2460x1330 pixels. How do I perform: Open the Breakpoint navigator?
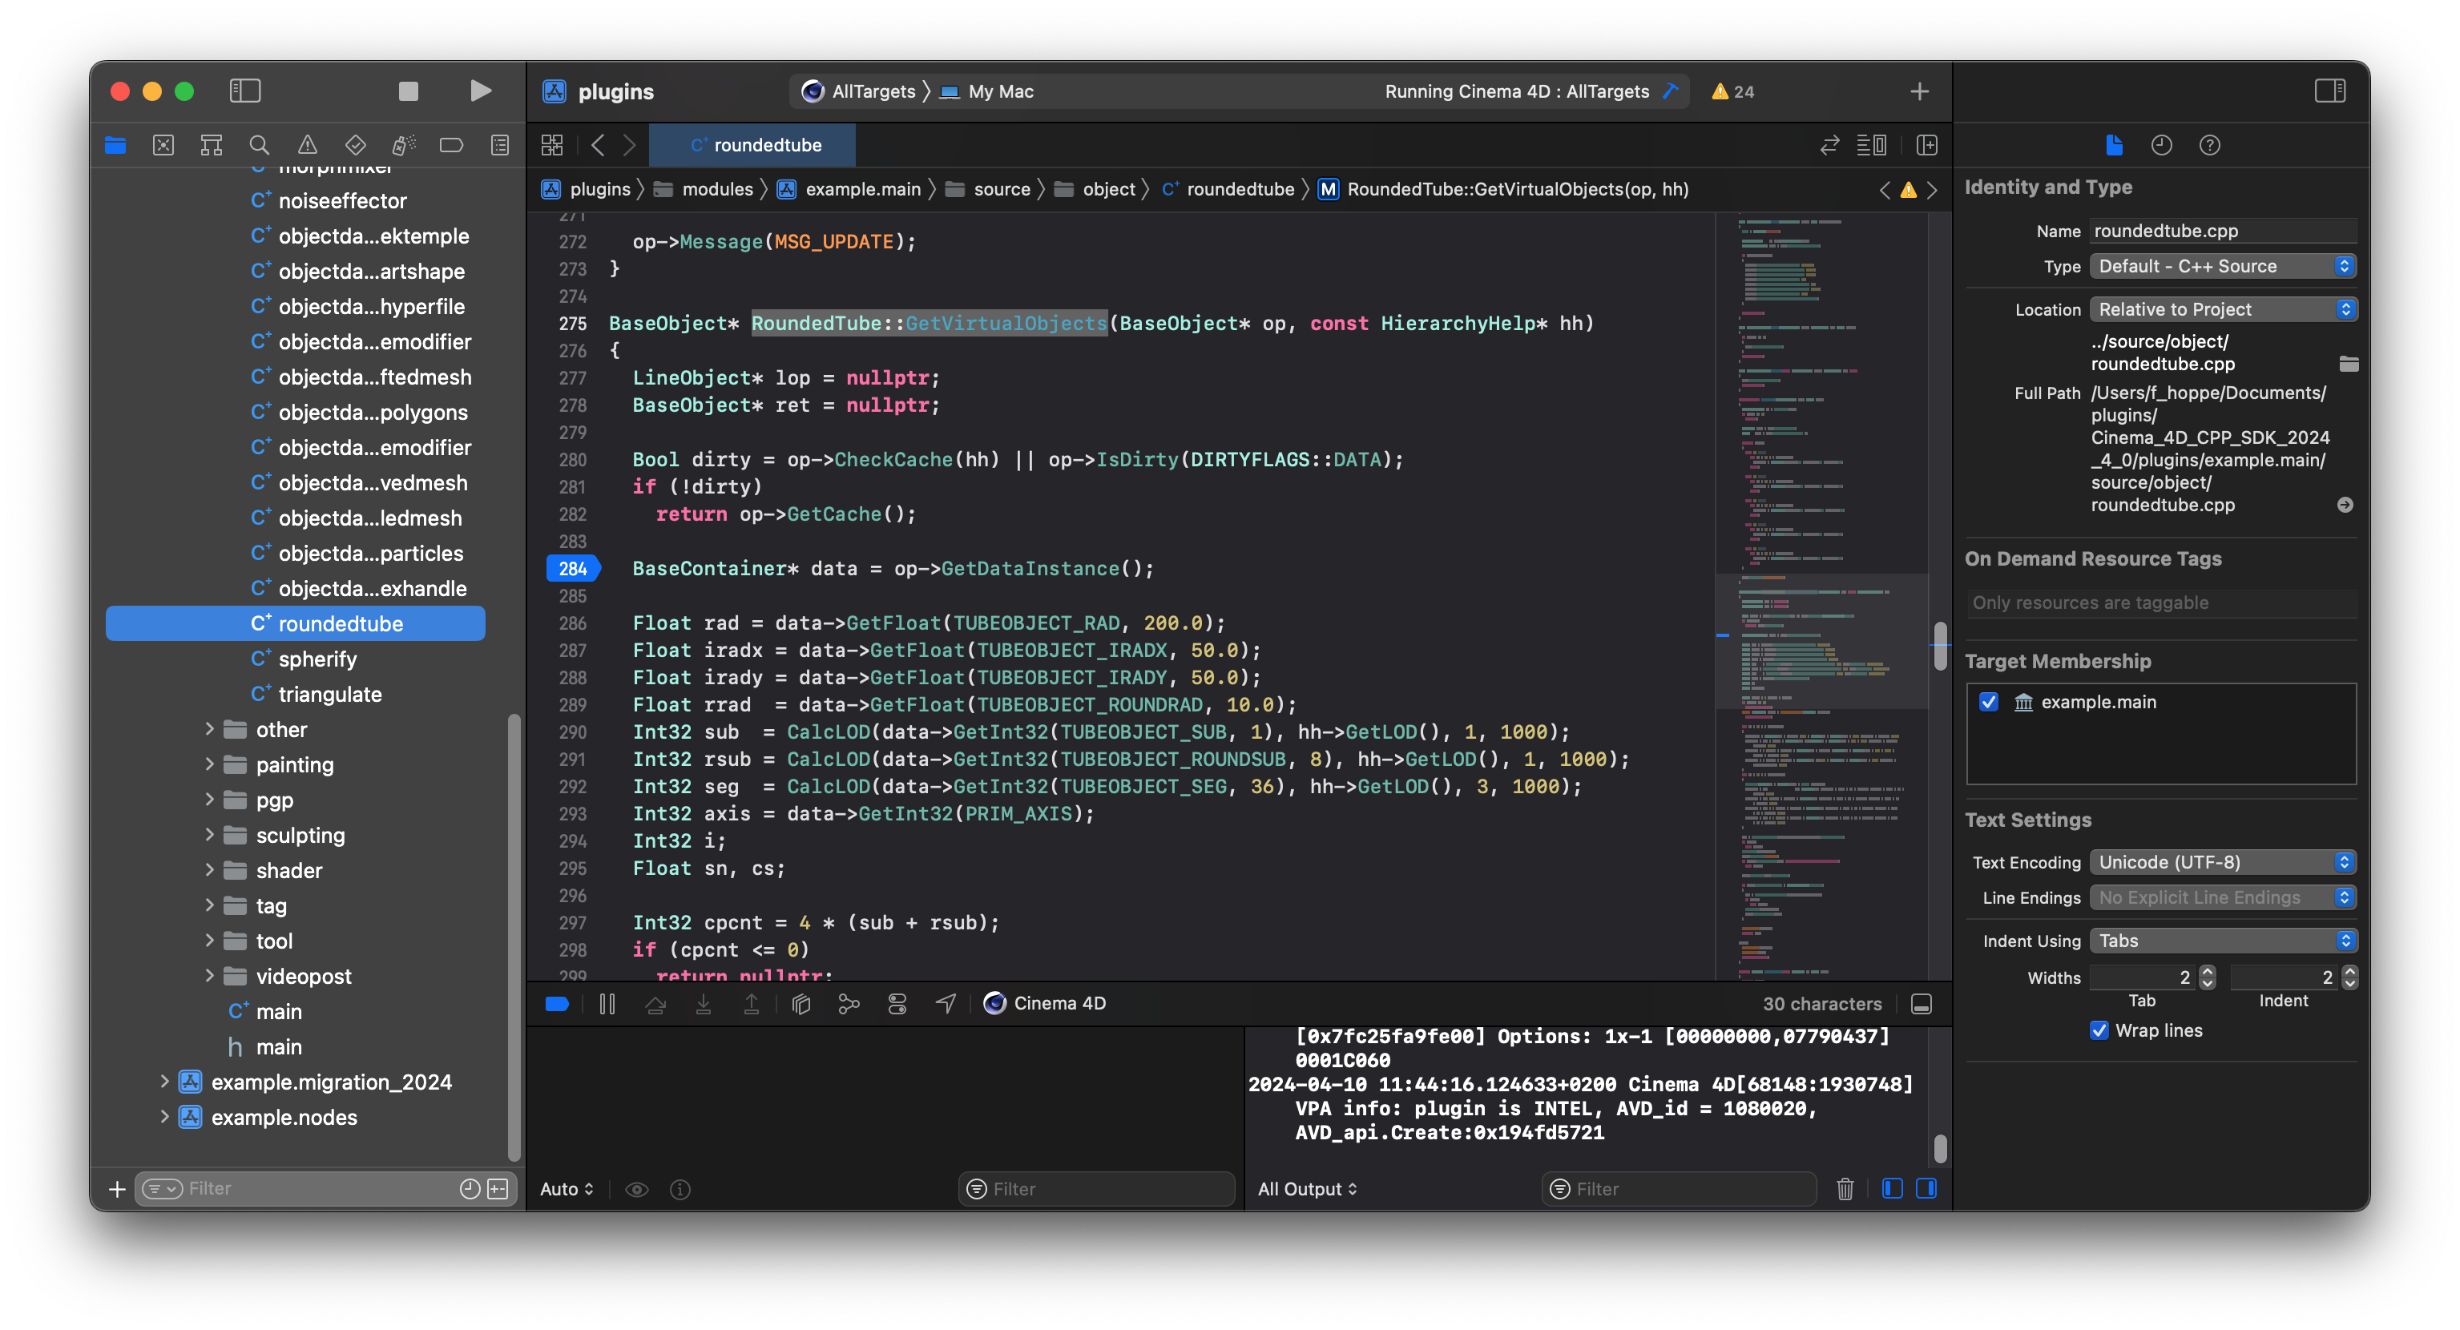[x=451, y=145]
